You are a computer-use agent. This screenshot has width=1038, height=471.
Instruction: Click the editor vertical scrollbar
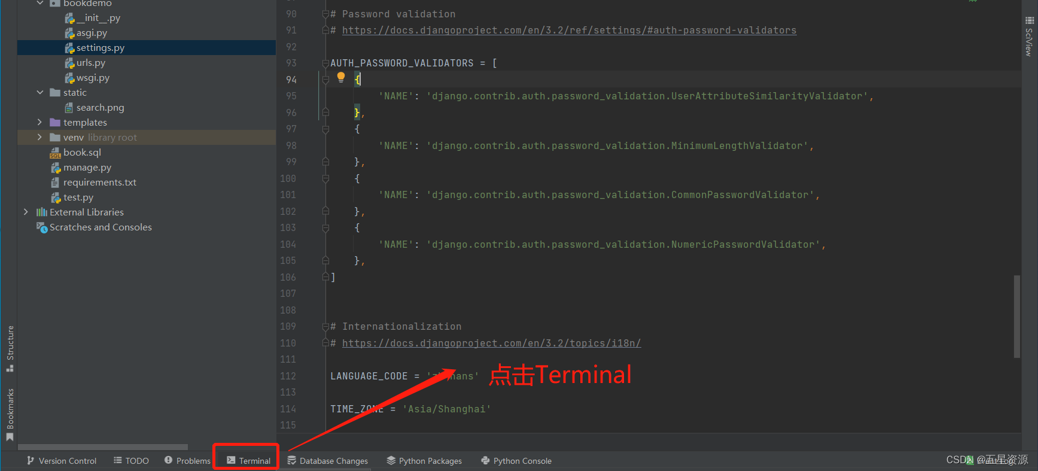pyautogui.click(x=1016, y=316)
